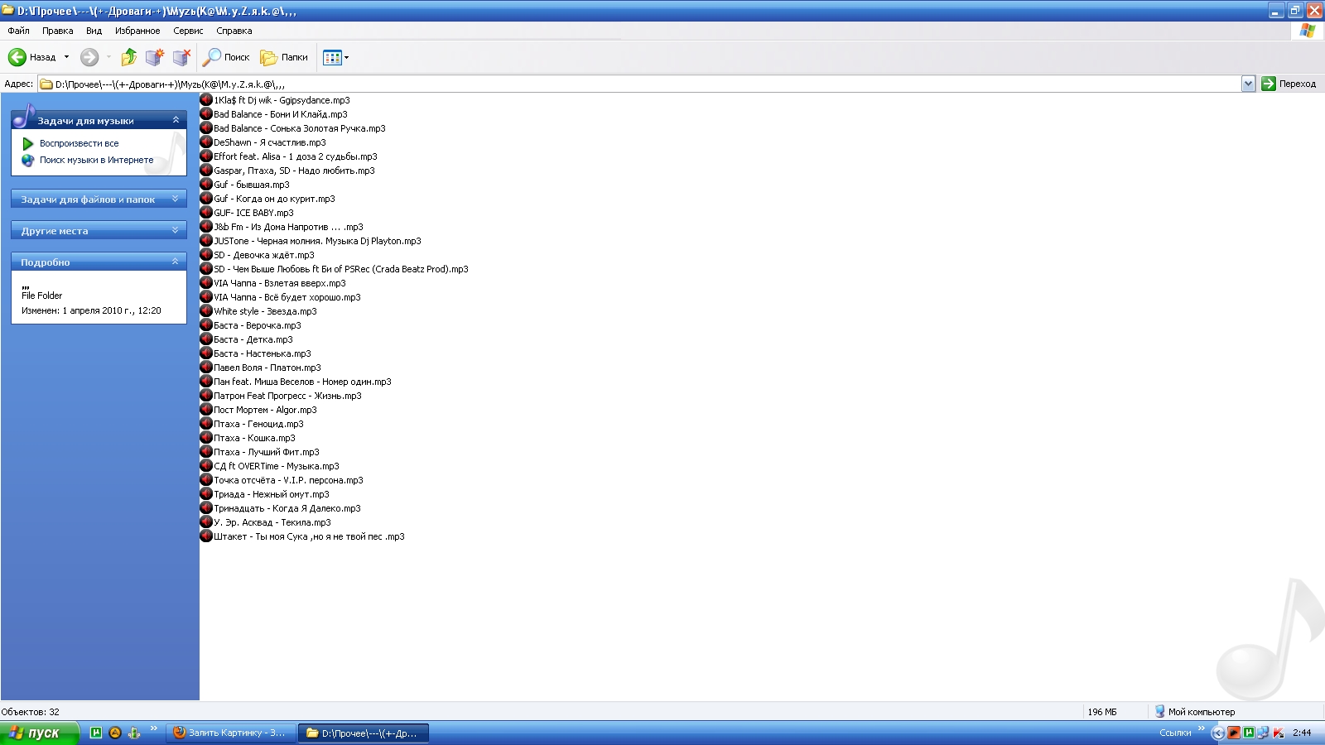
Task: Select Точка отсчёта - V.I.P. персона.mp3
Action: click(x=282, y=480)
